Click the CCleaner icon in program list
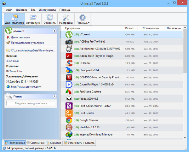The height and width of the screenshot is (152, 189). 69,63
